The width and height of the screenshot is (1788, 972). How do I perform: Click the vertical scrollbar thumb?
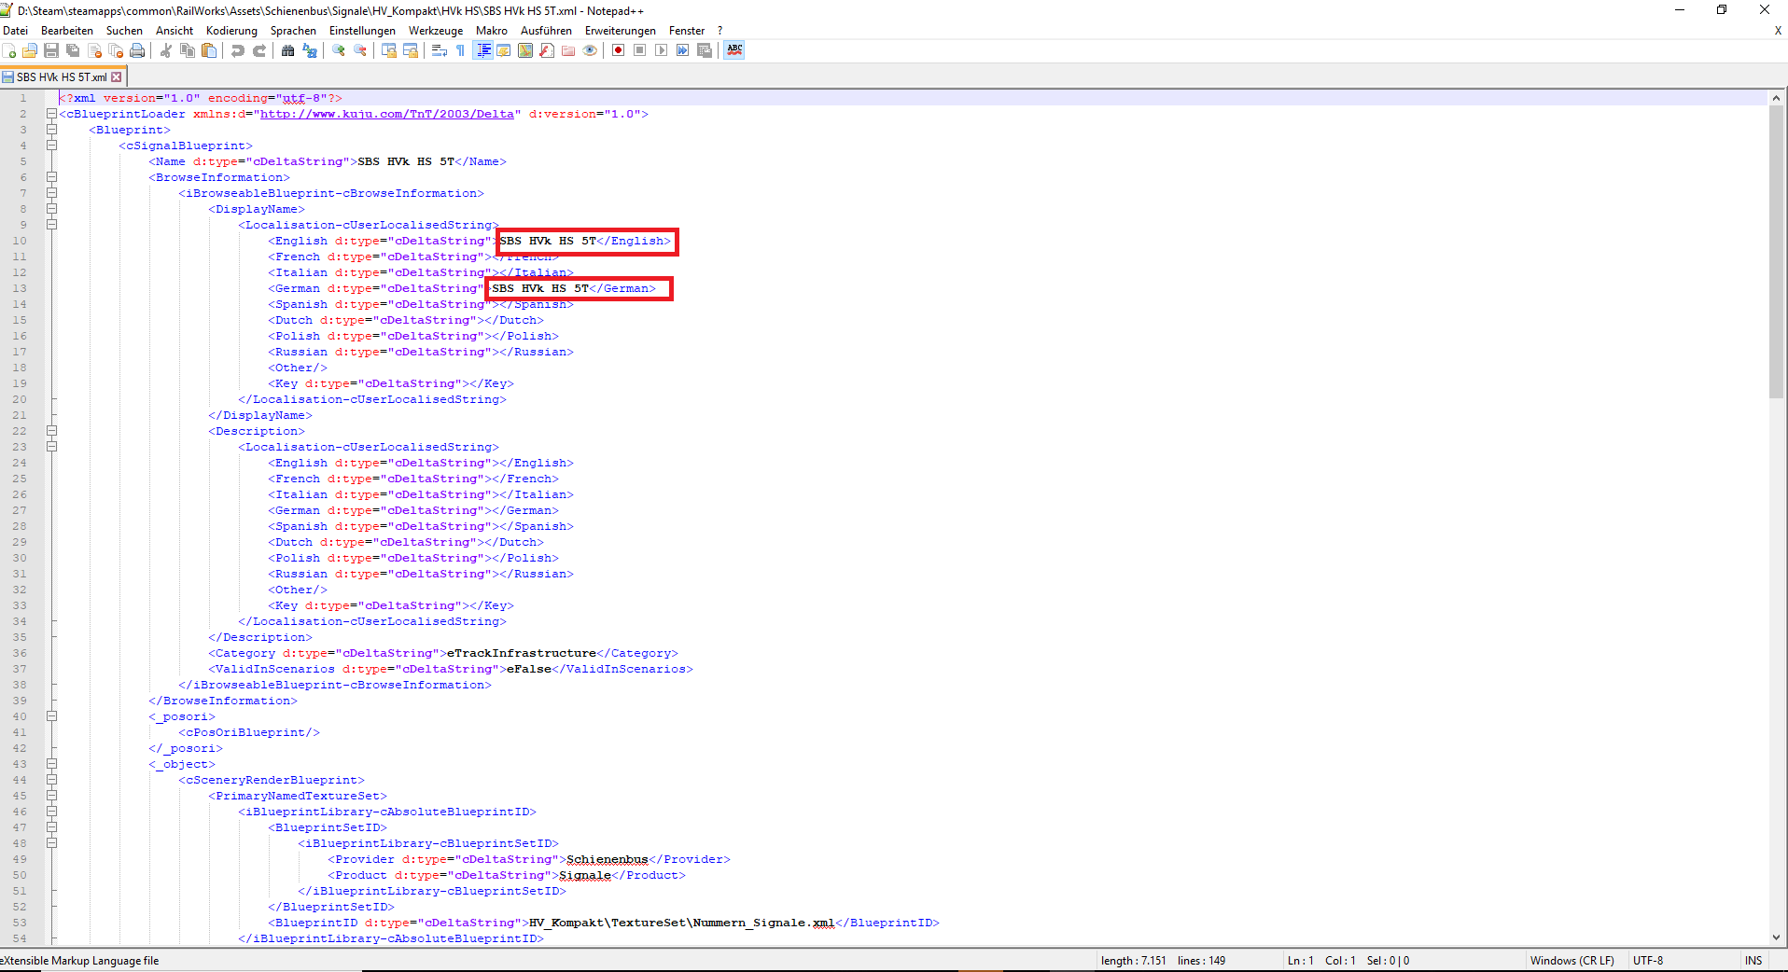click(x=1776, y=252)
